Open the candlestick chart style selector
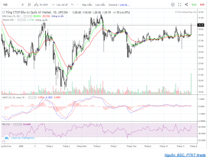The height and width of the screenshot is (158, 208). [x=29, y=5]
